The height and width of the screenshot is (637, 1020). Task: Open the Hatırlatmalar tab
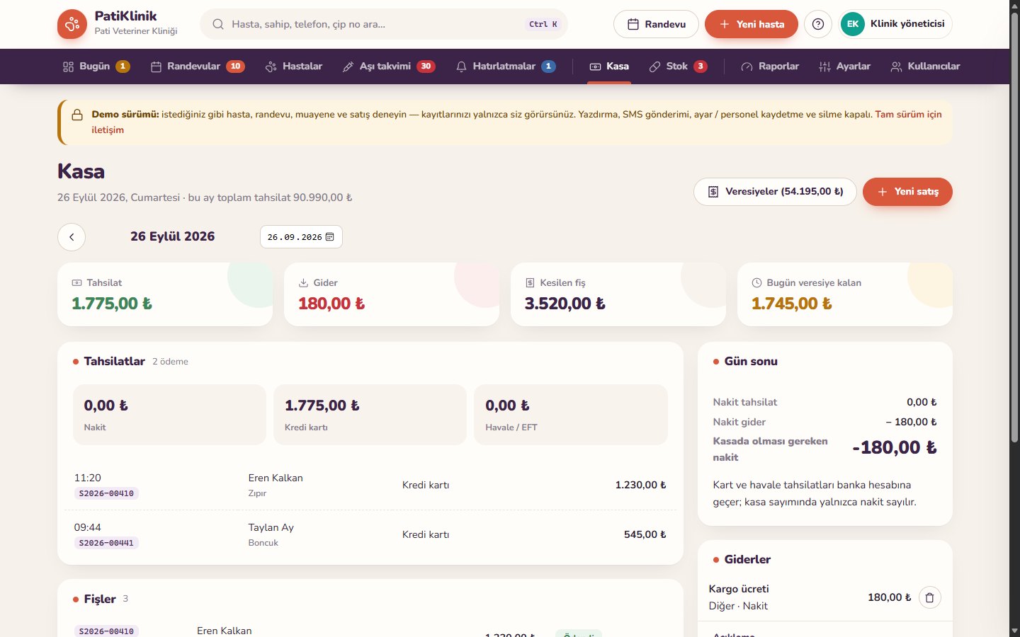[x=506, y=67]
